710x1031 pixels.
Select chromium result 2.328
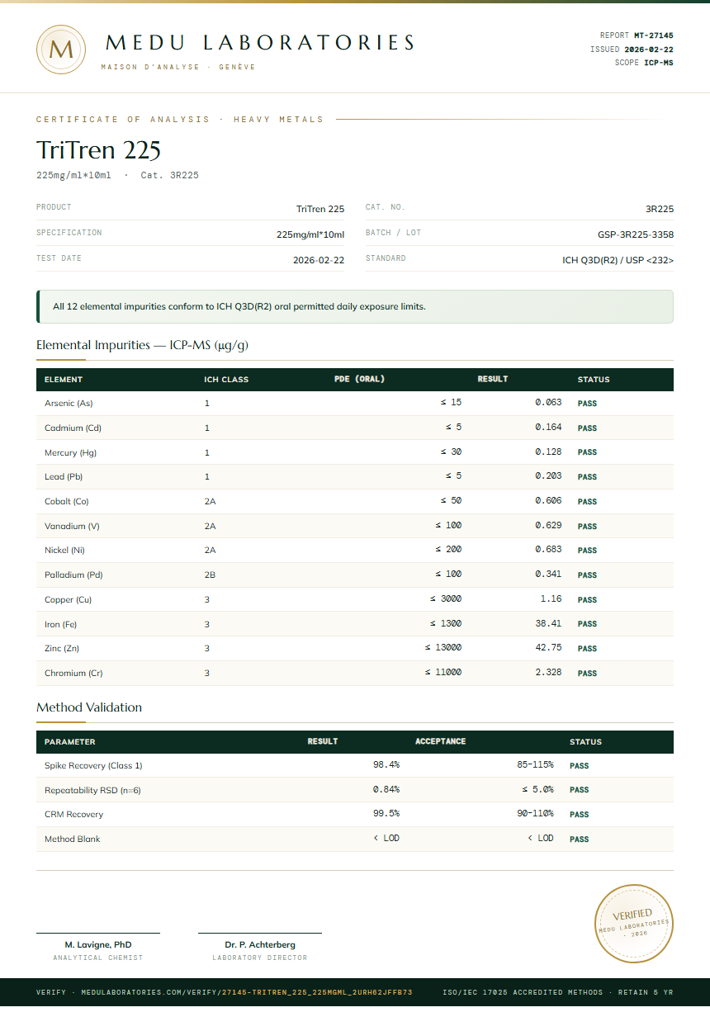(x=548, y=672)
